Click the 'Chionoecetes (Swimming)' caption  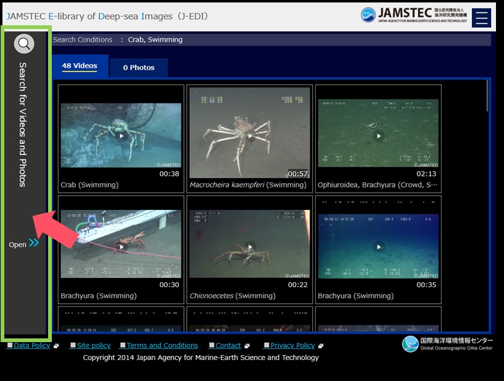(x=233, y=296)
